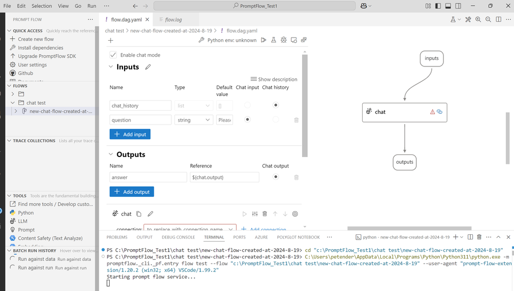This screenshot has width=514, height=291.
Task: Collapse the Outputs section
Action: (x=111, y=154)
